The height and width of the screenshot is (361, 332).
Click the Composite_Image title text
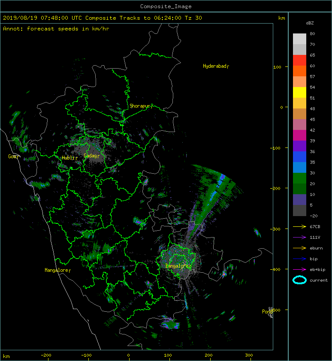coord(166,6)
